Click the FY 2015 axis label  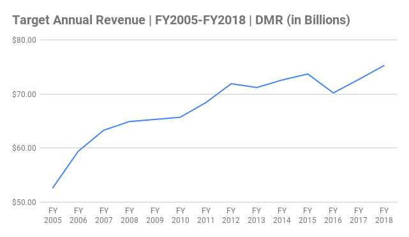pyautogui.click(x=308, y=215)
